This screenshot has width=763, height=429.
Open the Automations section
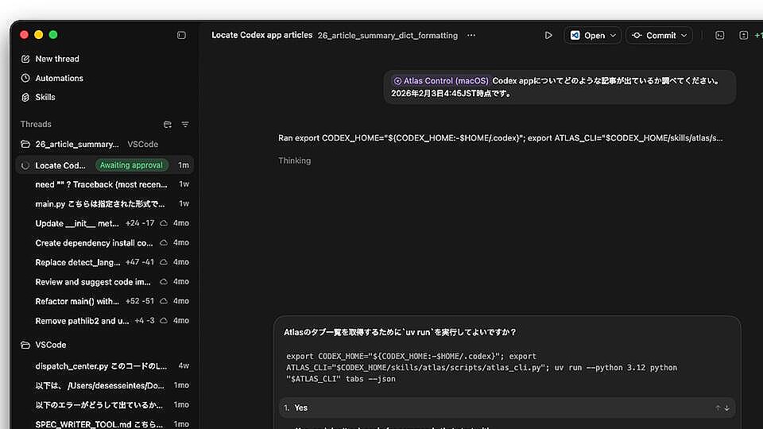click(x=59, y=78)
